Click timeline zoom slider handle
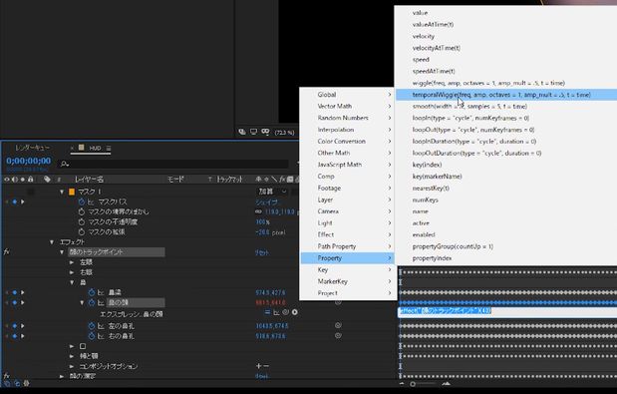 click(413, 384)
